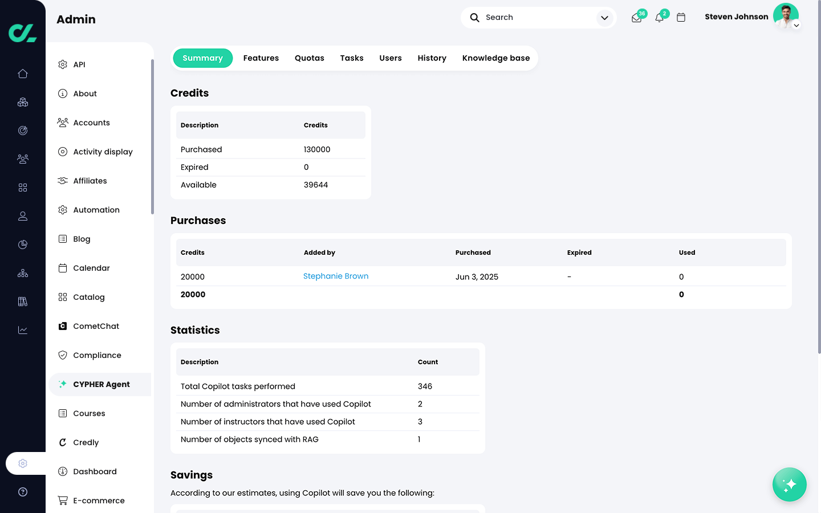Open the messages inbox icon
The width and height of the screenshot is (821, 513).
637,18
